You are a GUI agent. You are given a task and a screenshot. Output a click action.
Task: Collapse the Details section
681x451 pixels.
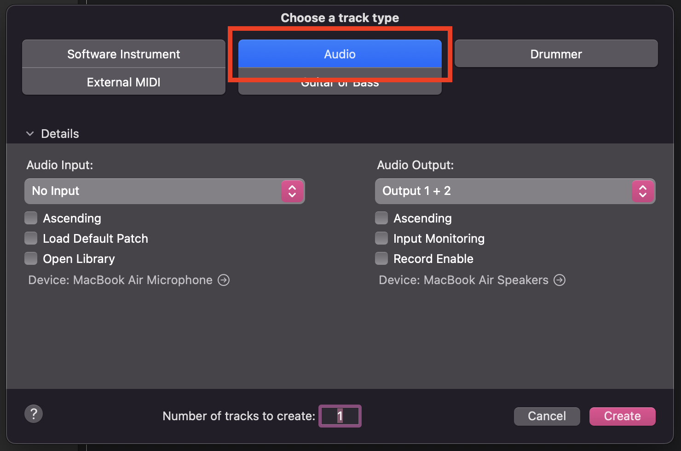pyautogui.click(x=30, y=133)
